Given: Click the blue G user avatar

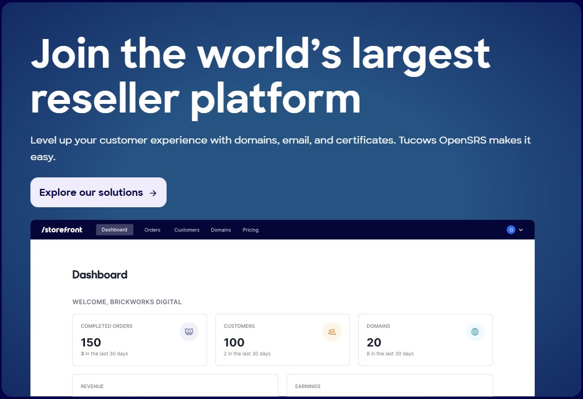Looking at the screenshot, I should pyautogui.click(x=511, y=230).
